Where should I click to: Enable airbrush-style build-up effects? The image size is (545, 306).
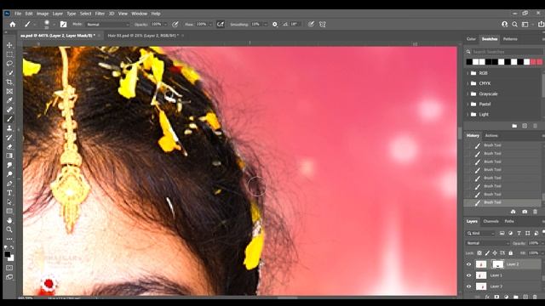pos(221,25)
